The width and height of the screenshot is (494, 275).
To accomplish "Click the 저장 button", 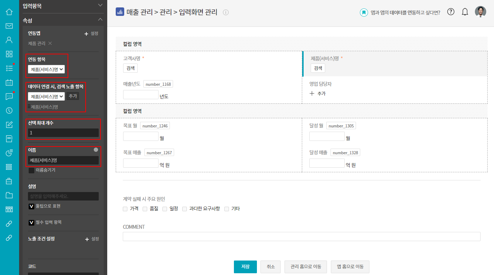I will point(245,267).
